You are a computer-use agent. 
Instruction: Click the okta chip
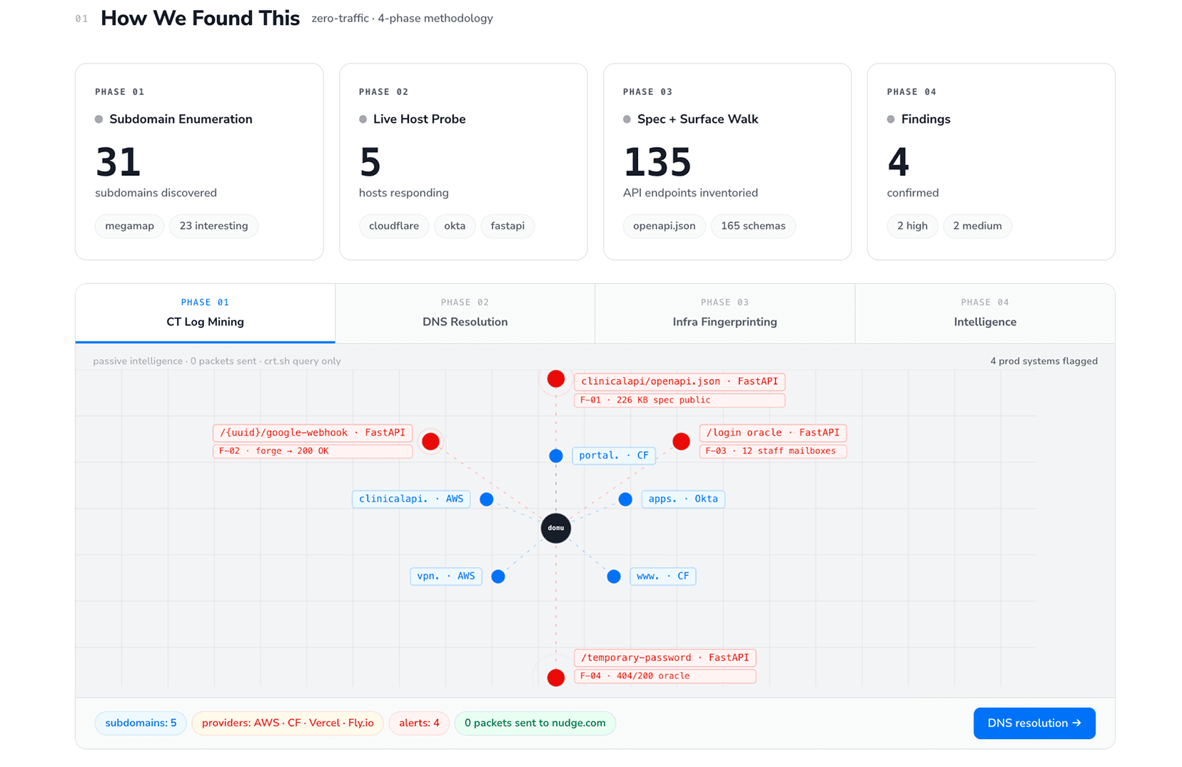pyautogui.click(x=455, y=226)
